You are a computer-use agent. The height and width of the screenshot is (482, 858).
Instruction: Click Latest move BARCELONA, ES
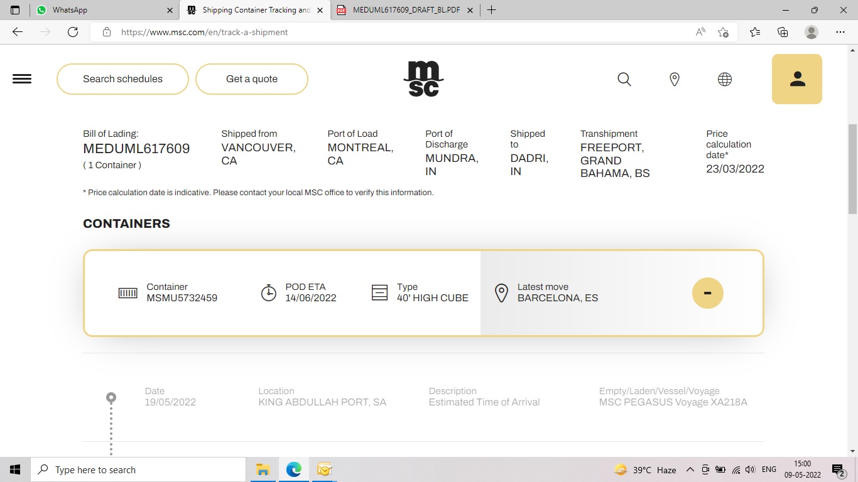[x=558, y=298]
